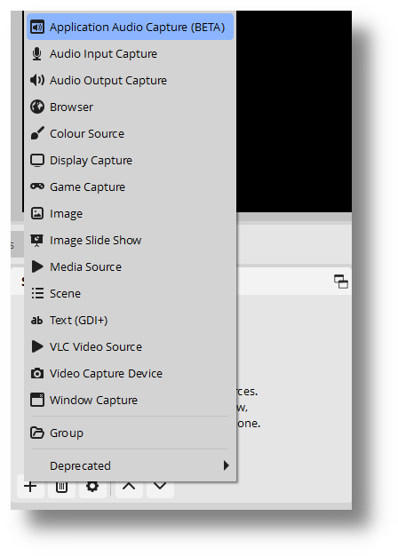Click the window icon for Window Capture
The width and height of the screenshot is (398, 556).
point(37,400)
